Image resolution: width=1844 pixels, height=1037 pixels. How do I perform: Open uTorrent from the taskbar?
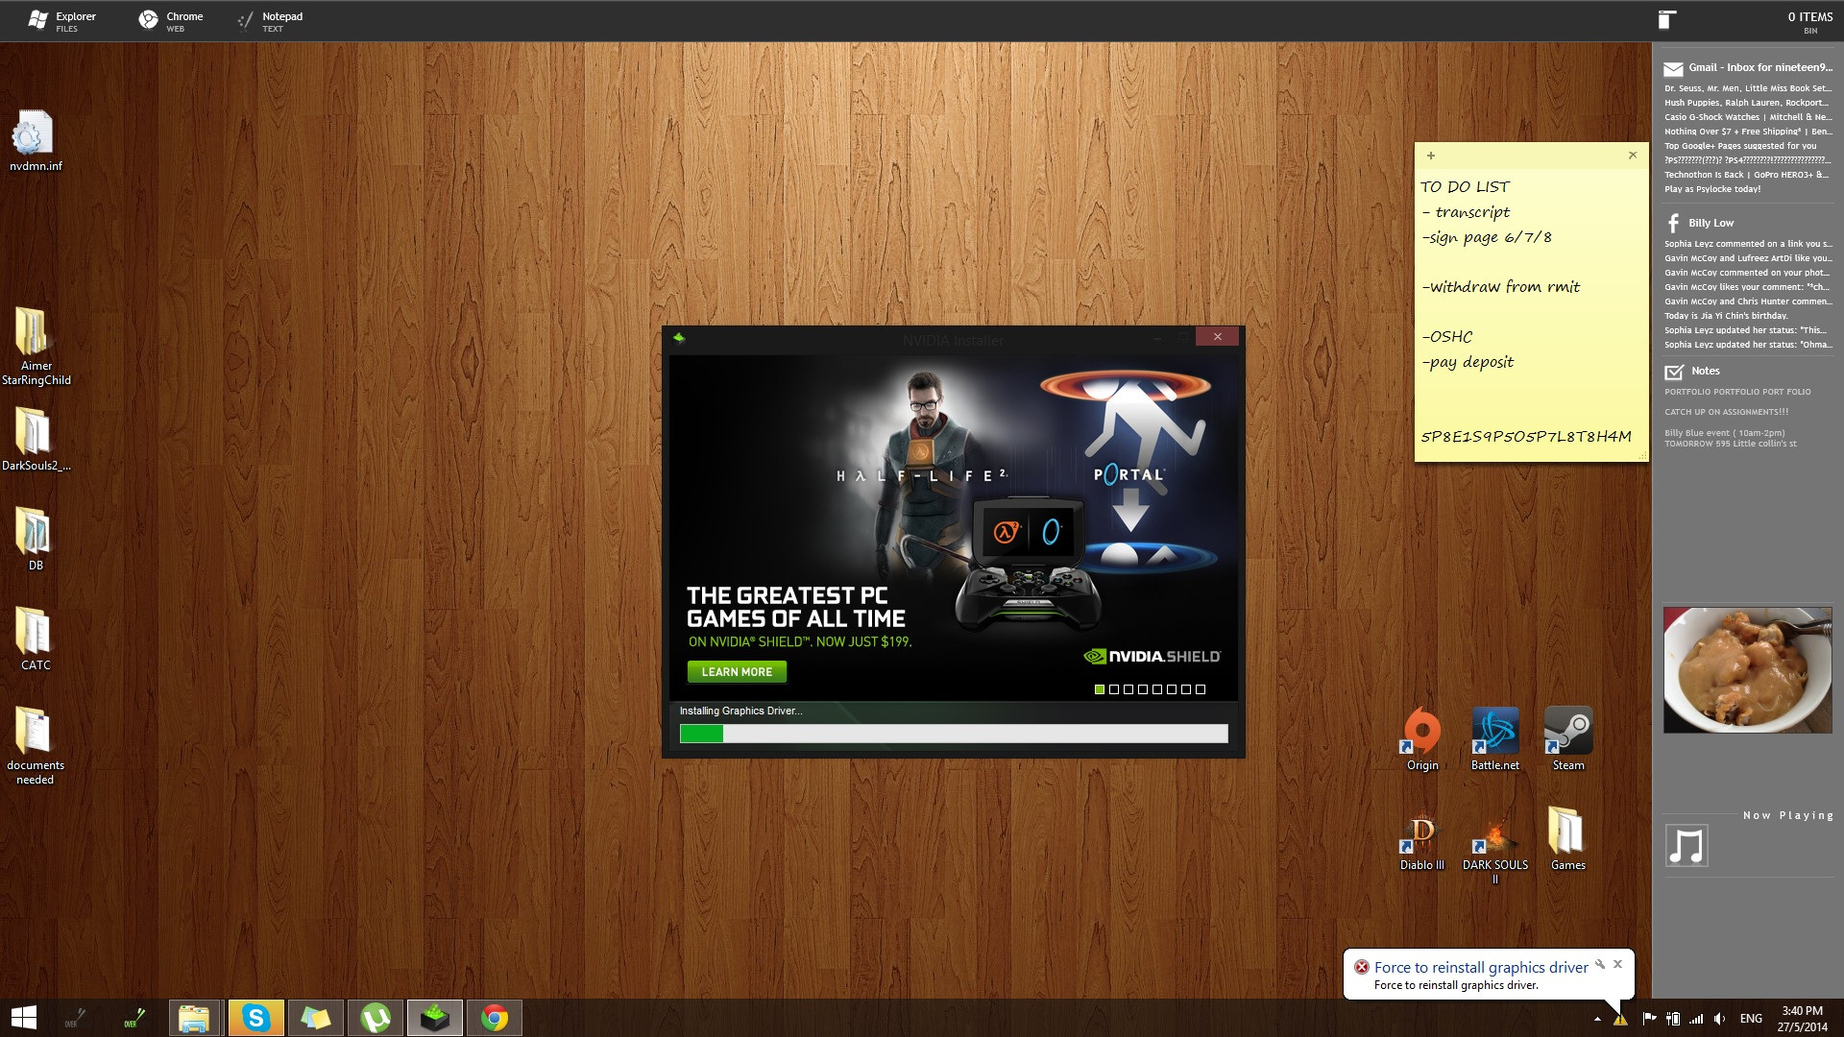tap(375, 1018)
